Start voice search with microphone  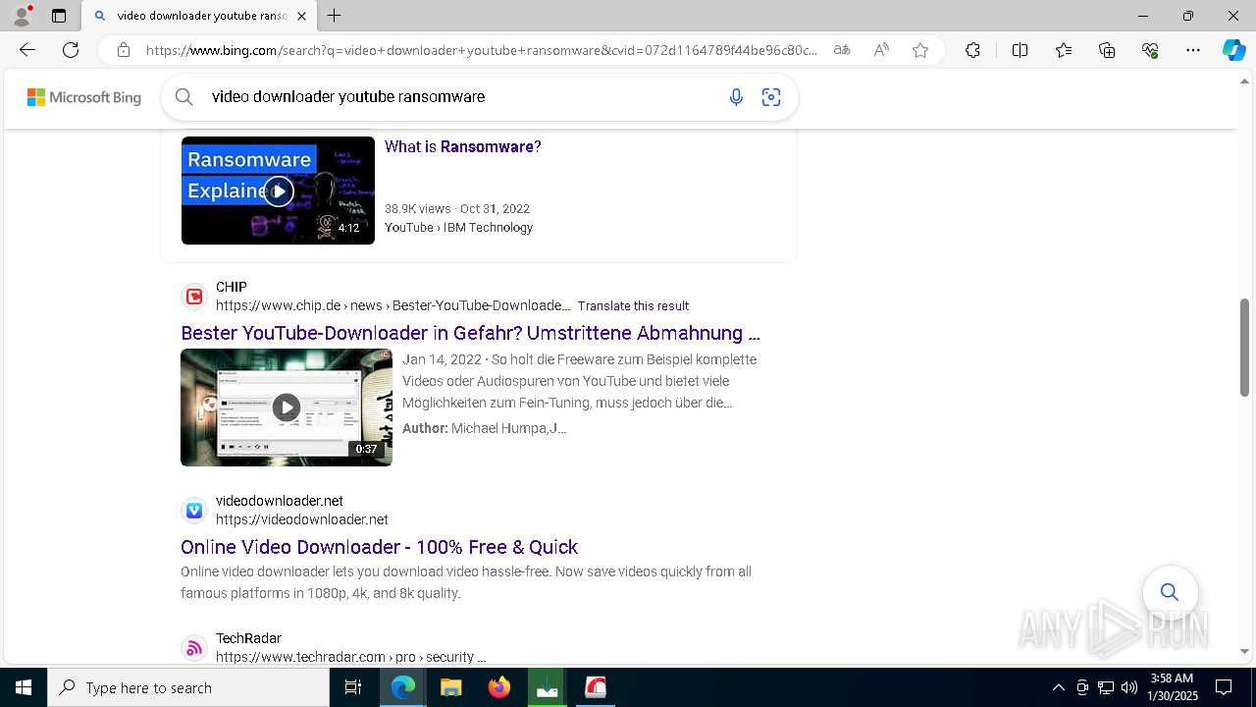[736, 97]
